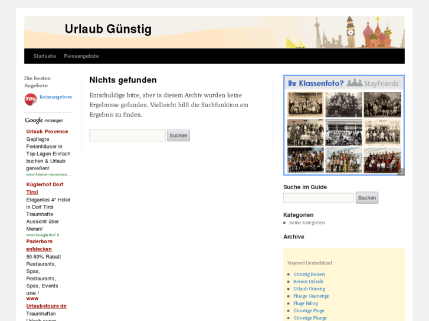
Task: Click the Reisen Urlaub link
Action: click(308, 282)
